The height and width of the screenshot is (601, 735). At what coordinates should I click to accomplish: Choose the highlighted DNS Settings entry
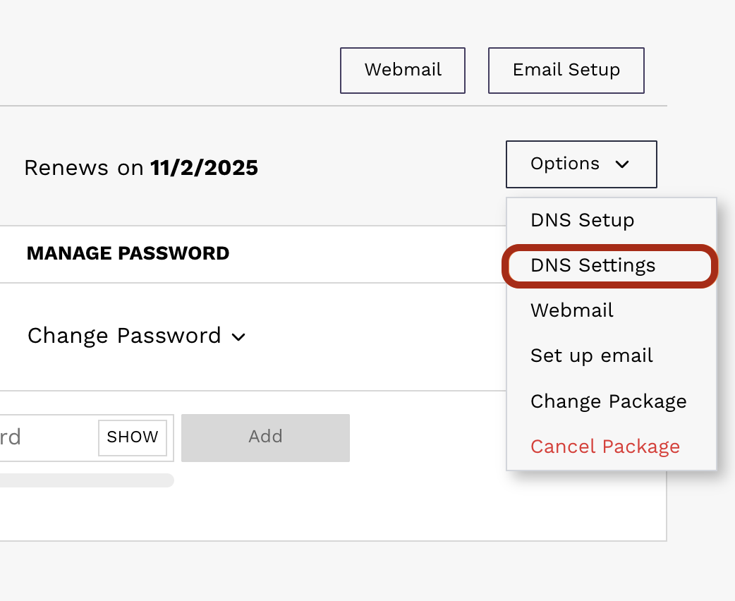point(593,265)
